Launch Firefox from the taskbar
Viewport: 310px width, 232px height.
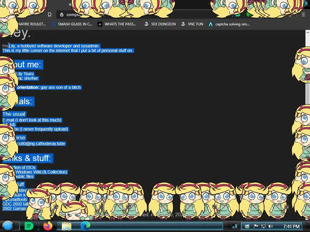(48, 226)
